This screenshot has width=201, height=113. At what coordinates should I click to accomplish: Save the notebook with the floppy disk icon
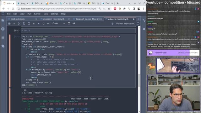[x=9, y=24]
